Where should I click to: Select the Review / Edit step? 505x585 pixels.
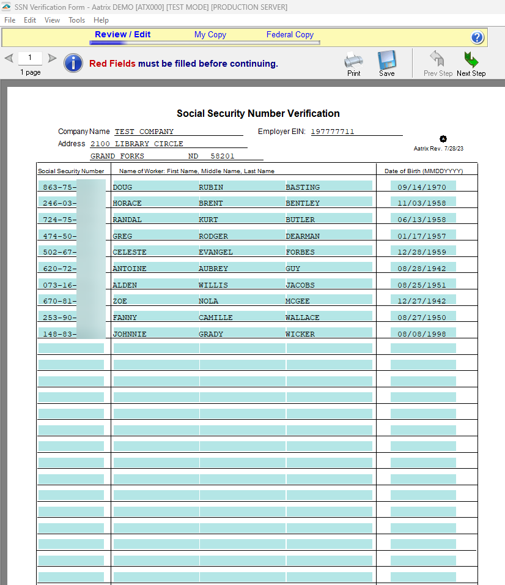(x=122, y=35)
